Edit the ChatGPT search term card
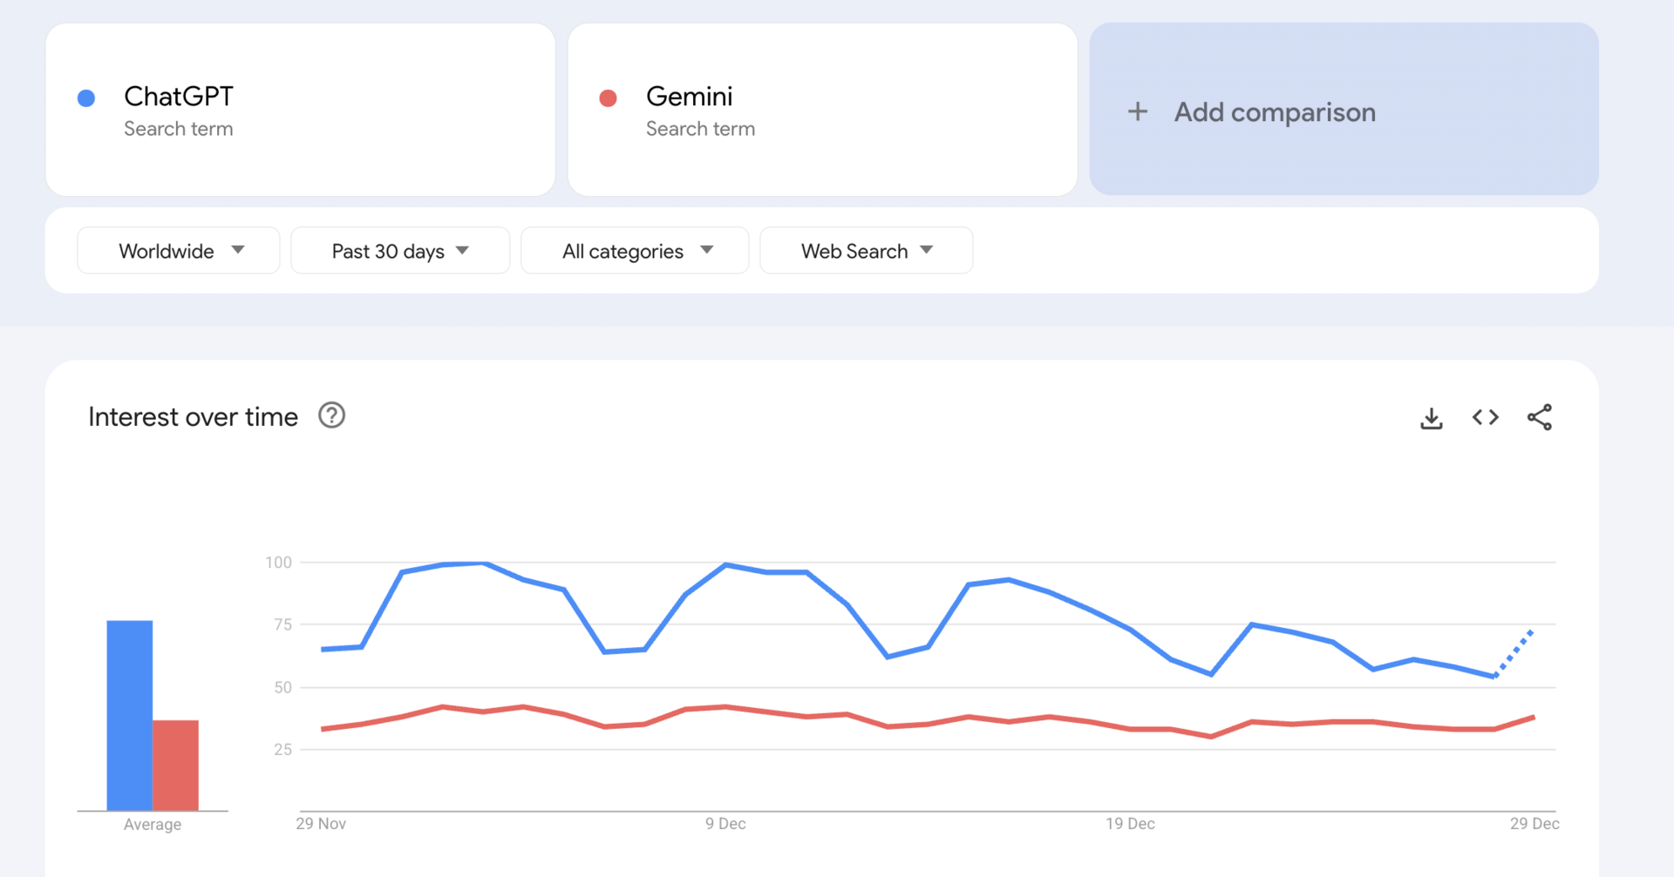 pos(301,110)
